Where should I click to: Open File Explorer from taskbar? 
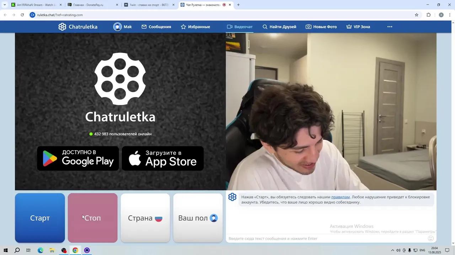click(52, 250)
